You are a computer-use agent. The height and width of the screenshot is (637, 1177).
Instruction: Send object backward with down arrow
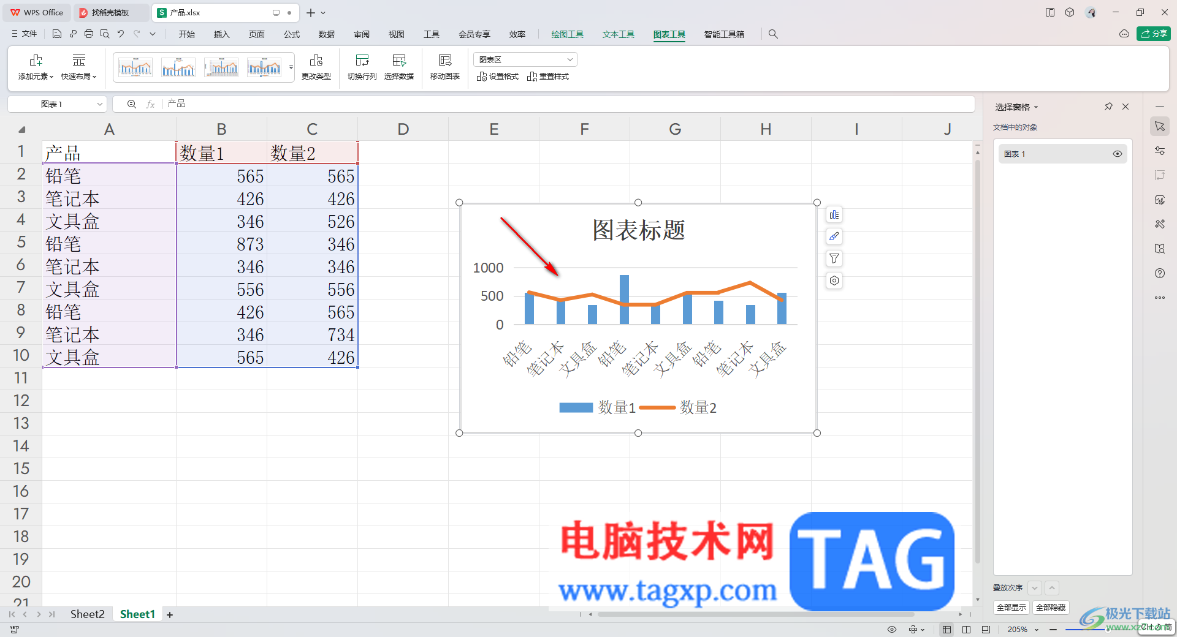(x=1035, y=588)
